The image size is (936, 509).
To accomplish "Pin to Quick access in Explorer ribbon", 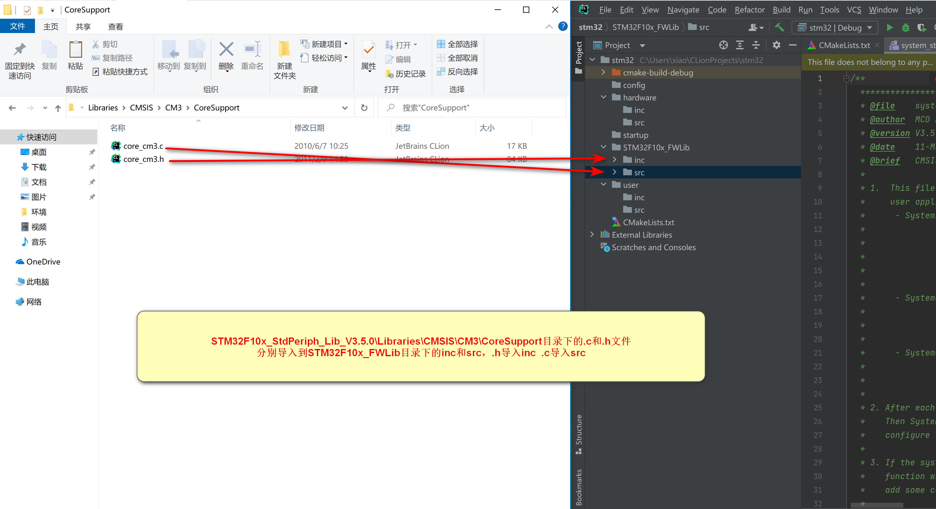I will 20,60.
